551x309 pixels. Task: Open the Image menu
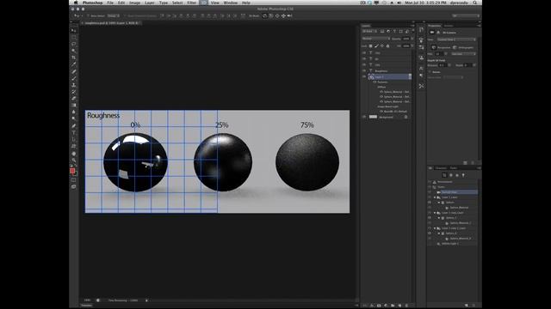134,3
